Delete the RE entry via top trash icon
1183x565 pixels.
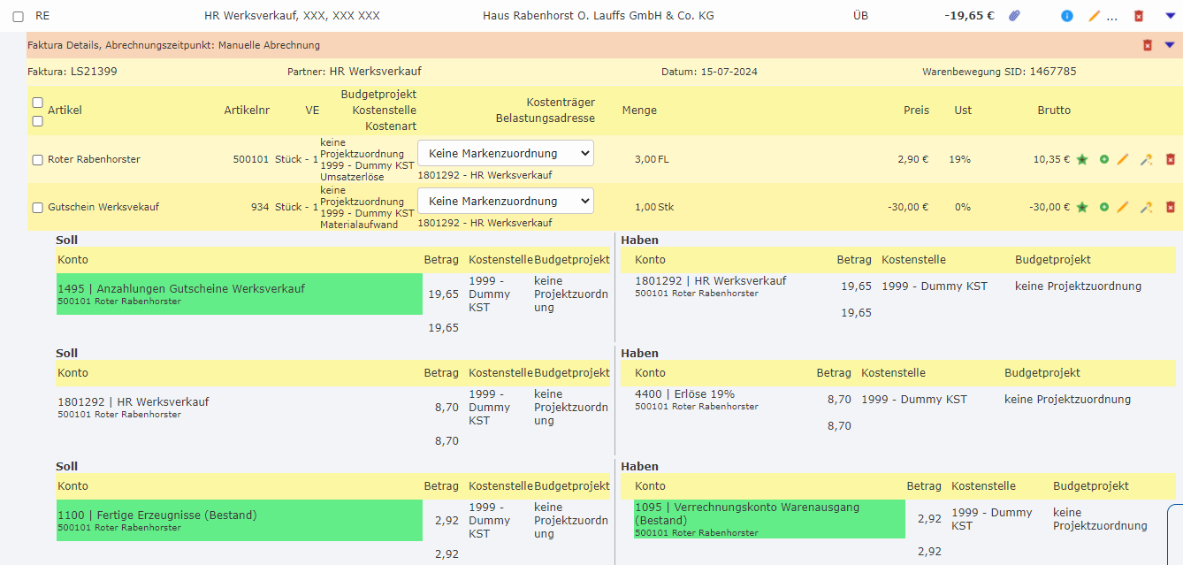[1139, 16]
